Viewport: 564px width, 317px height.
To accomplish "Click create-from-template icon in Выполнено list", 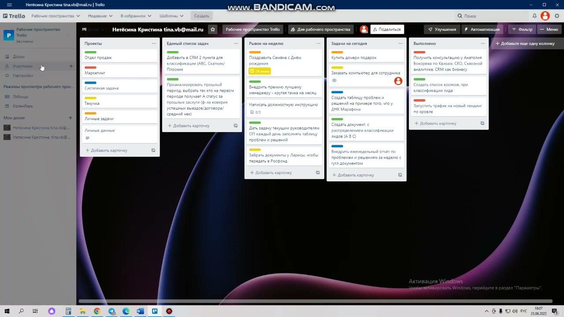I will click(482, 123).
